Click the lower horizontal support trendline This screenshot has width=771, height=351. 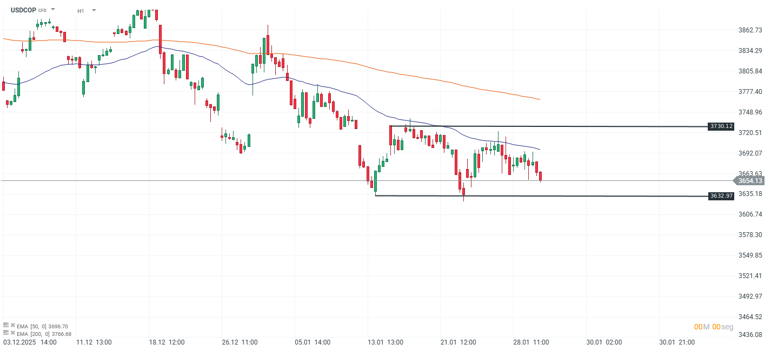[595, 196]
